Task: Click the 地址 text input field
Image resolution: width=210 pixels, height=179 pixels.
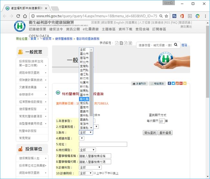Action: point(103,144)
